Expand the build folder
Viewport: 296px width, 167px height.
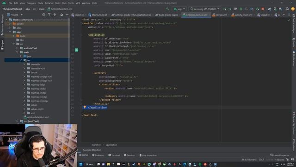[x=13, y=36]
